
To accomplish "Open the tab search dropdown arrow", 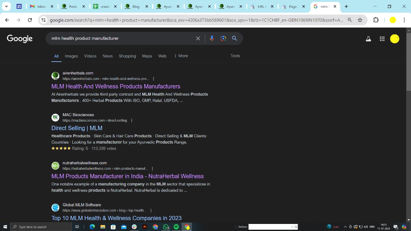I will tap(6, 6).
